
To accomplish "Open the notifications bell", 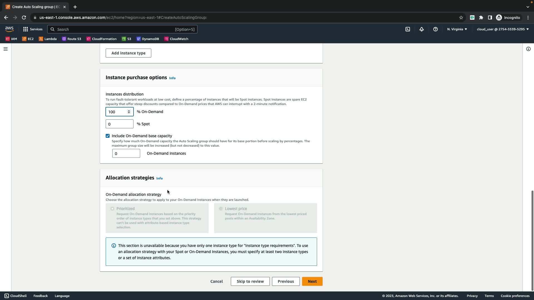I will (421, 29).
